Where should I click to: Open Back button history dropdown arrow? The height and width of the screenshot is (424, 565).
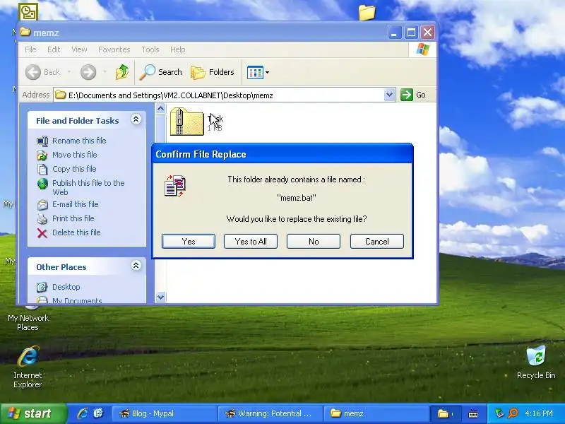point(69,72)
